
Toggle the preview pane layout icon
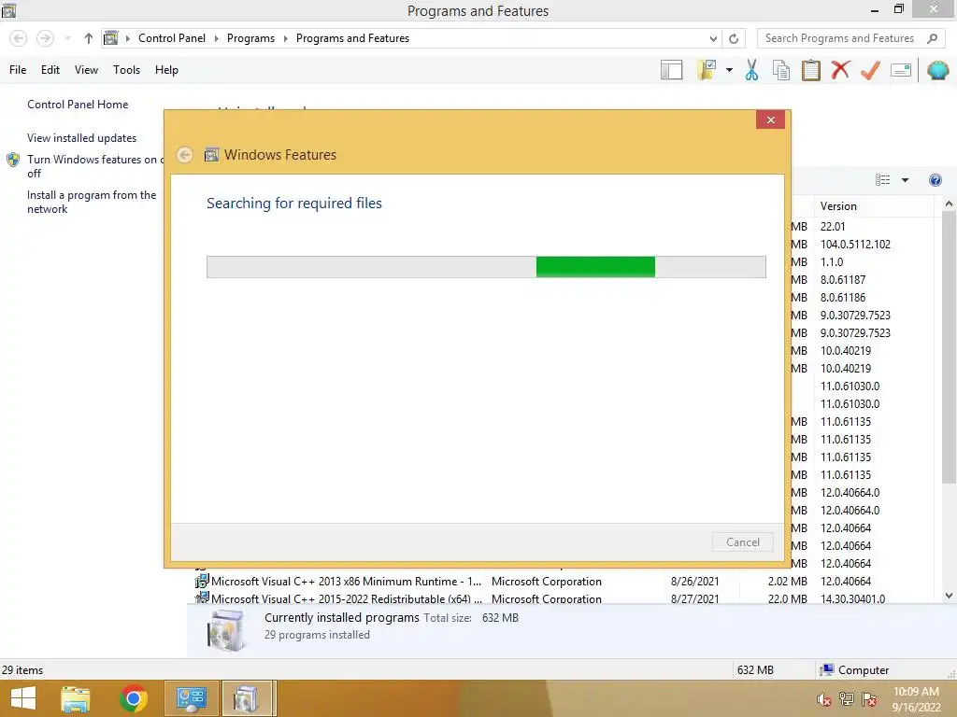(x=671, y=70)
